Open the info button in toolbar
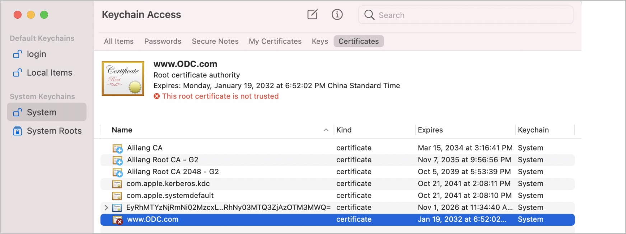This screenshot has height=234, width=626. coord(337,15)
